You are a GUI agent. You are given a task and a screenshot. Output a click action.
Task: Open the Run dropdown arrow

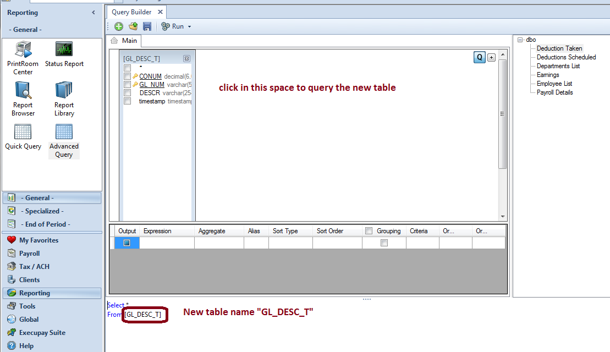coord(189,26)
